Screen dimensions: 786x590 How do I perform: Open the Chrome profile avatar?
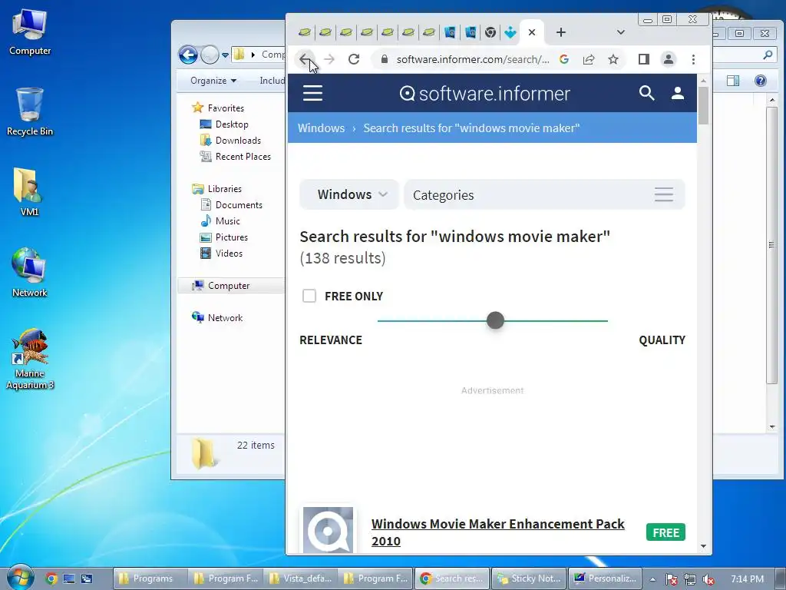tap(669, 59)
